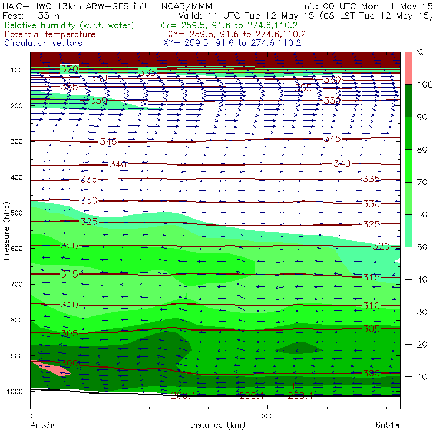Click the pink above-100% color bar segment
436x436 pixels.
[408, 68]
